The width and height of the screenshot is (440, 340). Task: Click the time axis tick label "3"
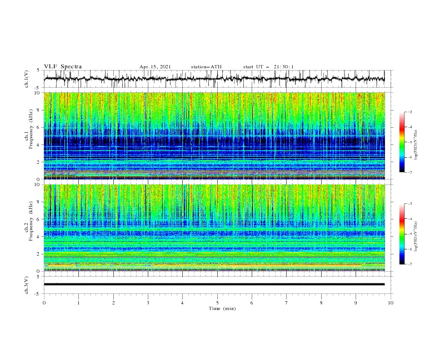148,303
